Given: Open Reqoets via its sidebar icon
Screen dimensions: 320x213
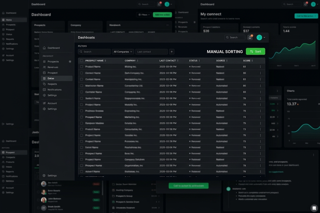Looking at the screenshot, I should tap(44, 84).
